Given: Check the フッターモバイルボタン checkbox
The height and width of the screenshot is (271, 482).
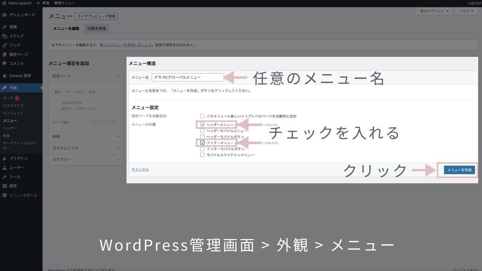Looking at the screenshot, I should click(203, 149).
